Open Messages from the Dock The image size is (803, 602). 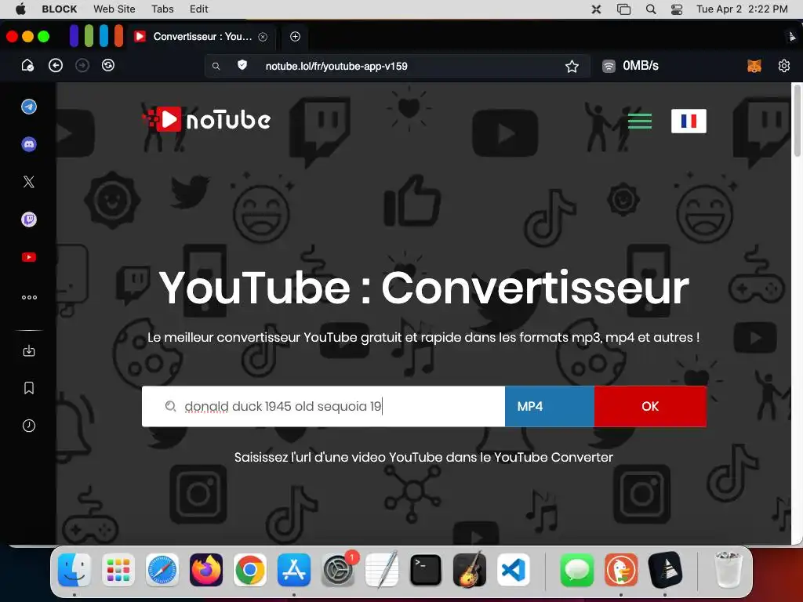coord(576,570)
